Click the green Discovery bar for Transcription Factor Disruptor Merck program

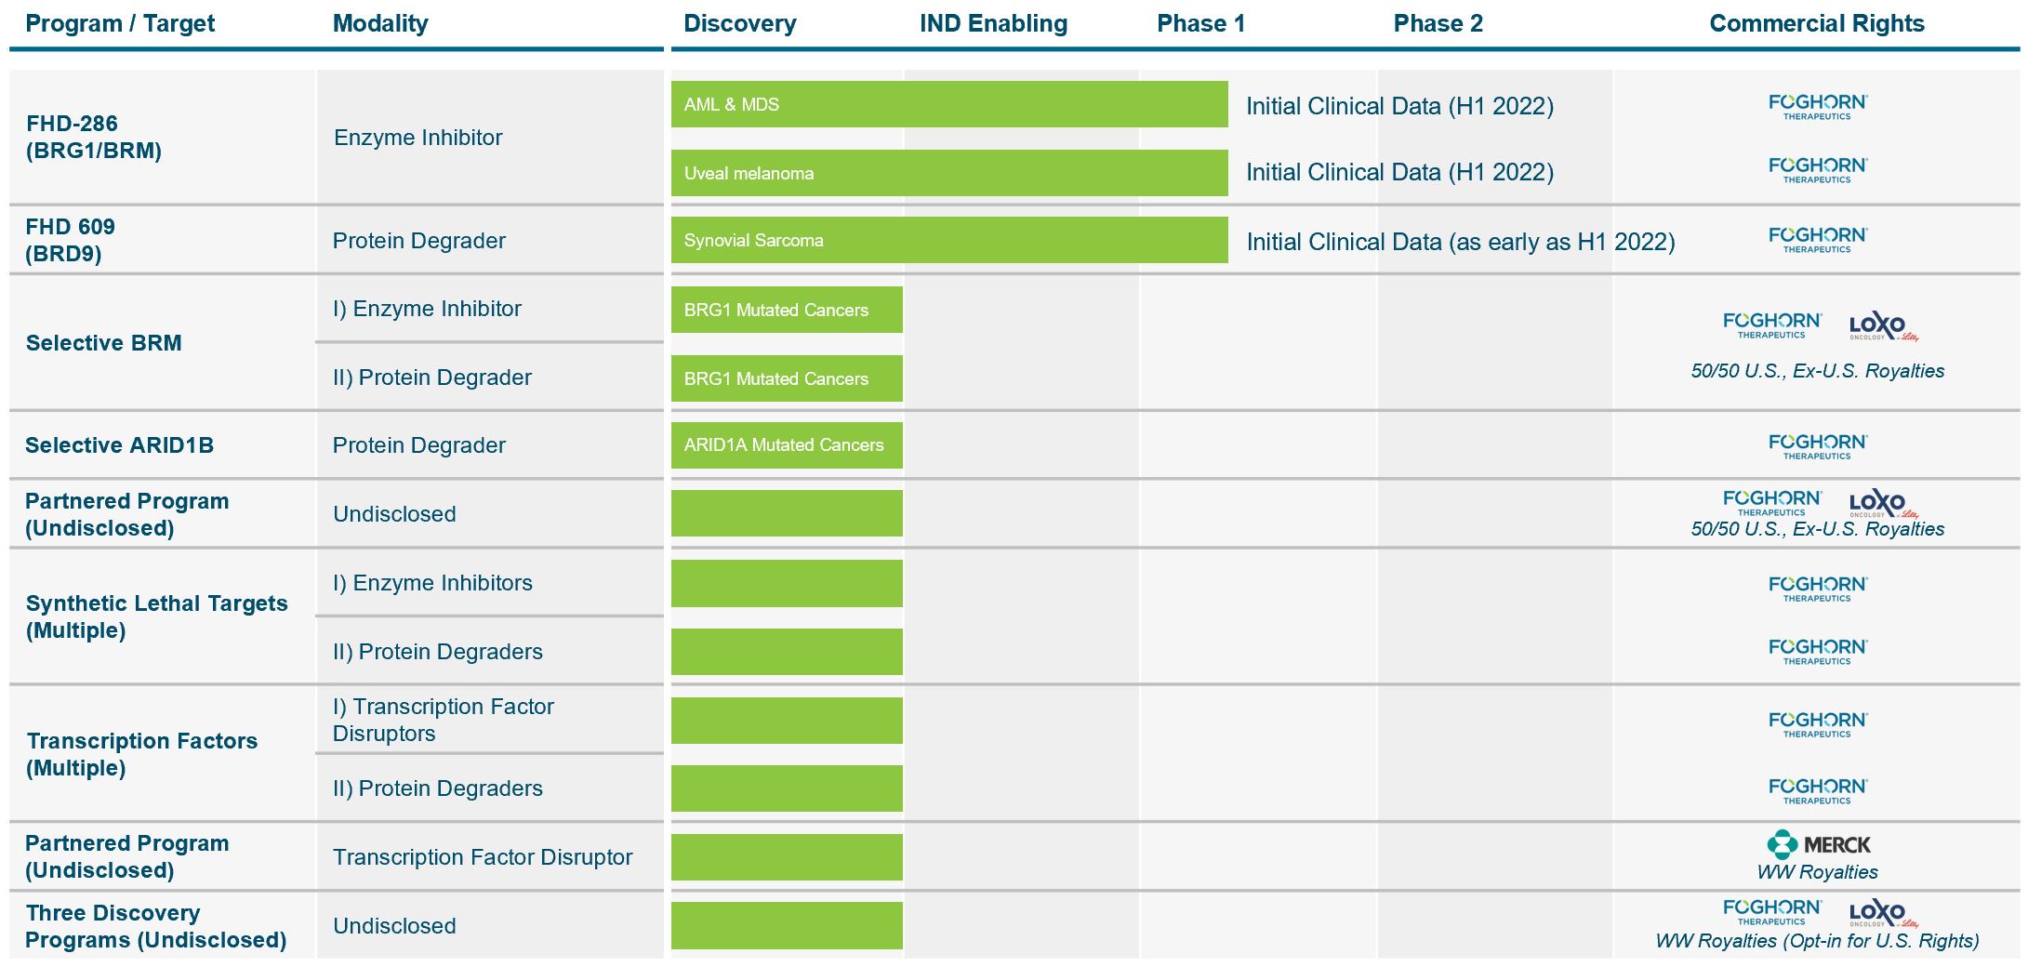click(x=787, y=857)
